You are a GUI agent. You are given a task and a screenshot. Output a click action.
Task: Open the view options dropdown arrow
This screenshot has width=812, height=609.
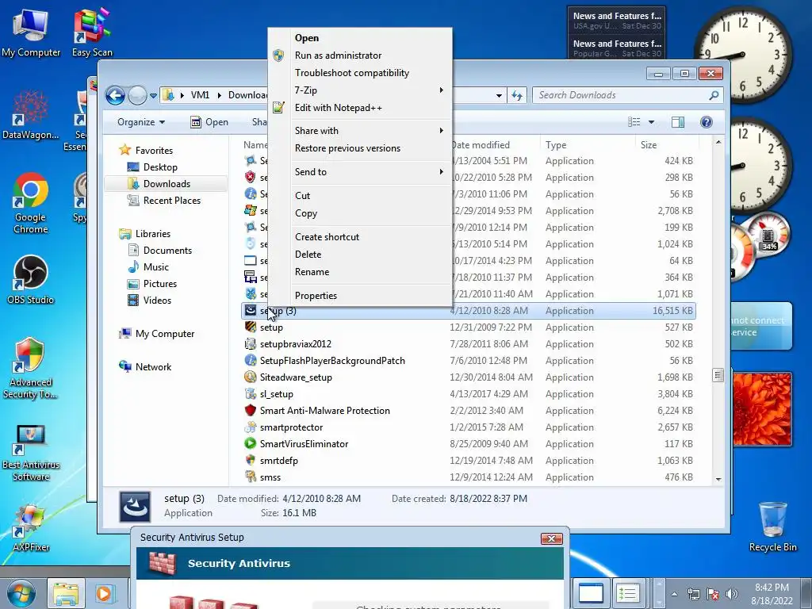(651, 121)
